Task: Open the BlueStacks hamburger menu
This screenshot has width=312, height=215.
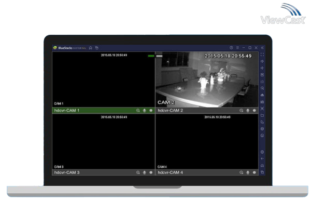Action: point(237,48)
